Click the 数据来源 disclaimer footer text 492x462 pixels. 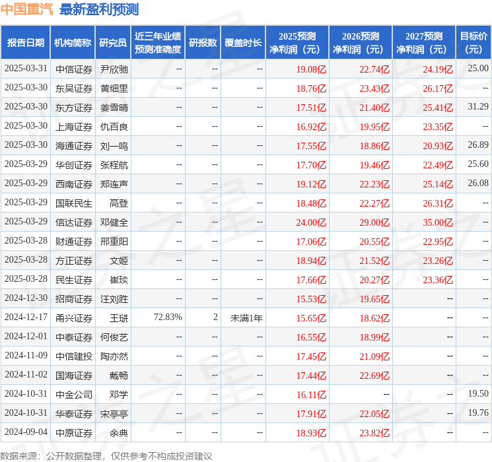point(106,456)
